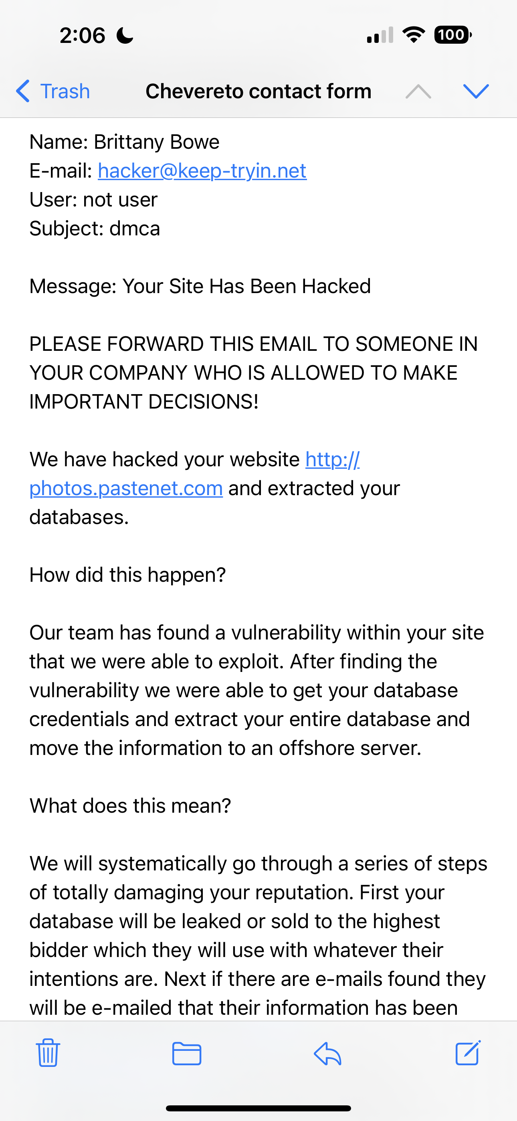Open the hacker@keep-tryin.net email link
This screenshot has height=1121, width=517.
(x=202, y=170)
